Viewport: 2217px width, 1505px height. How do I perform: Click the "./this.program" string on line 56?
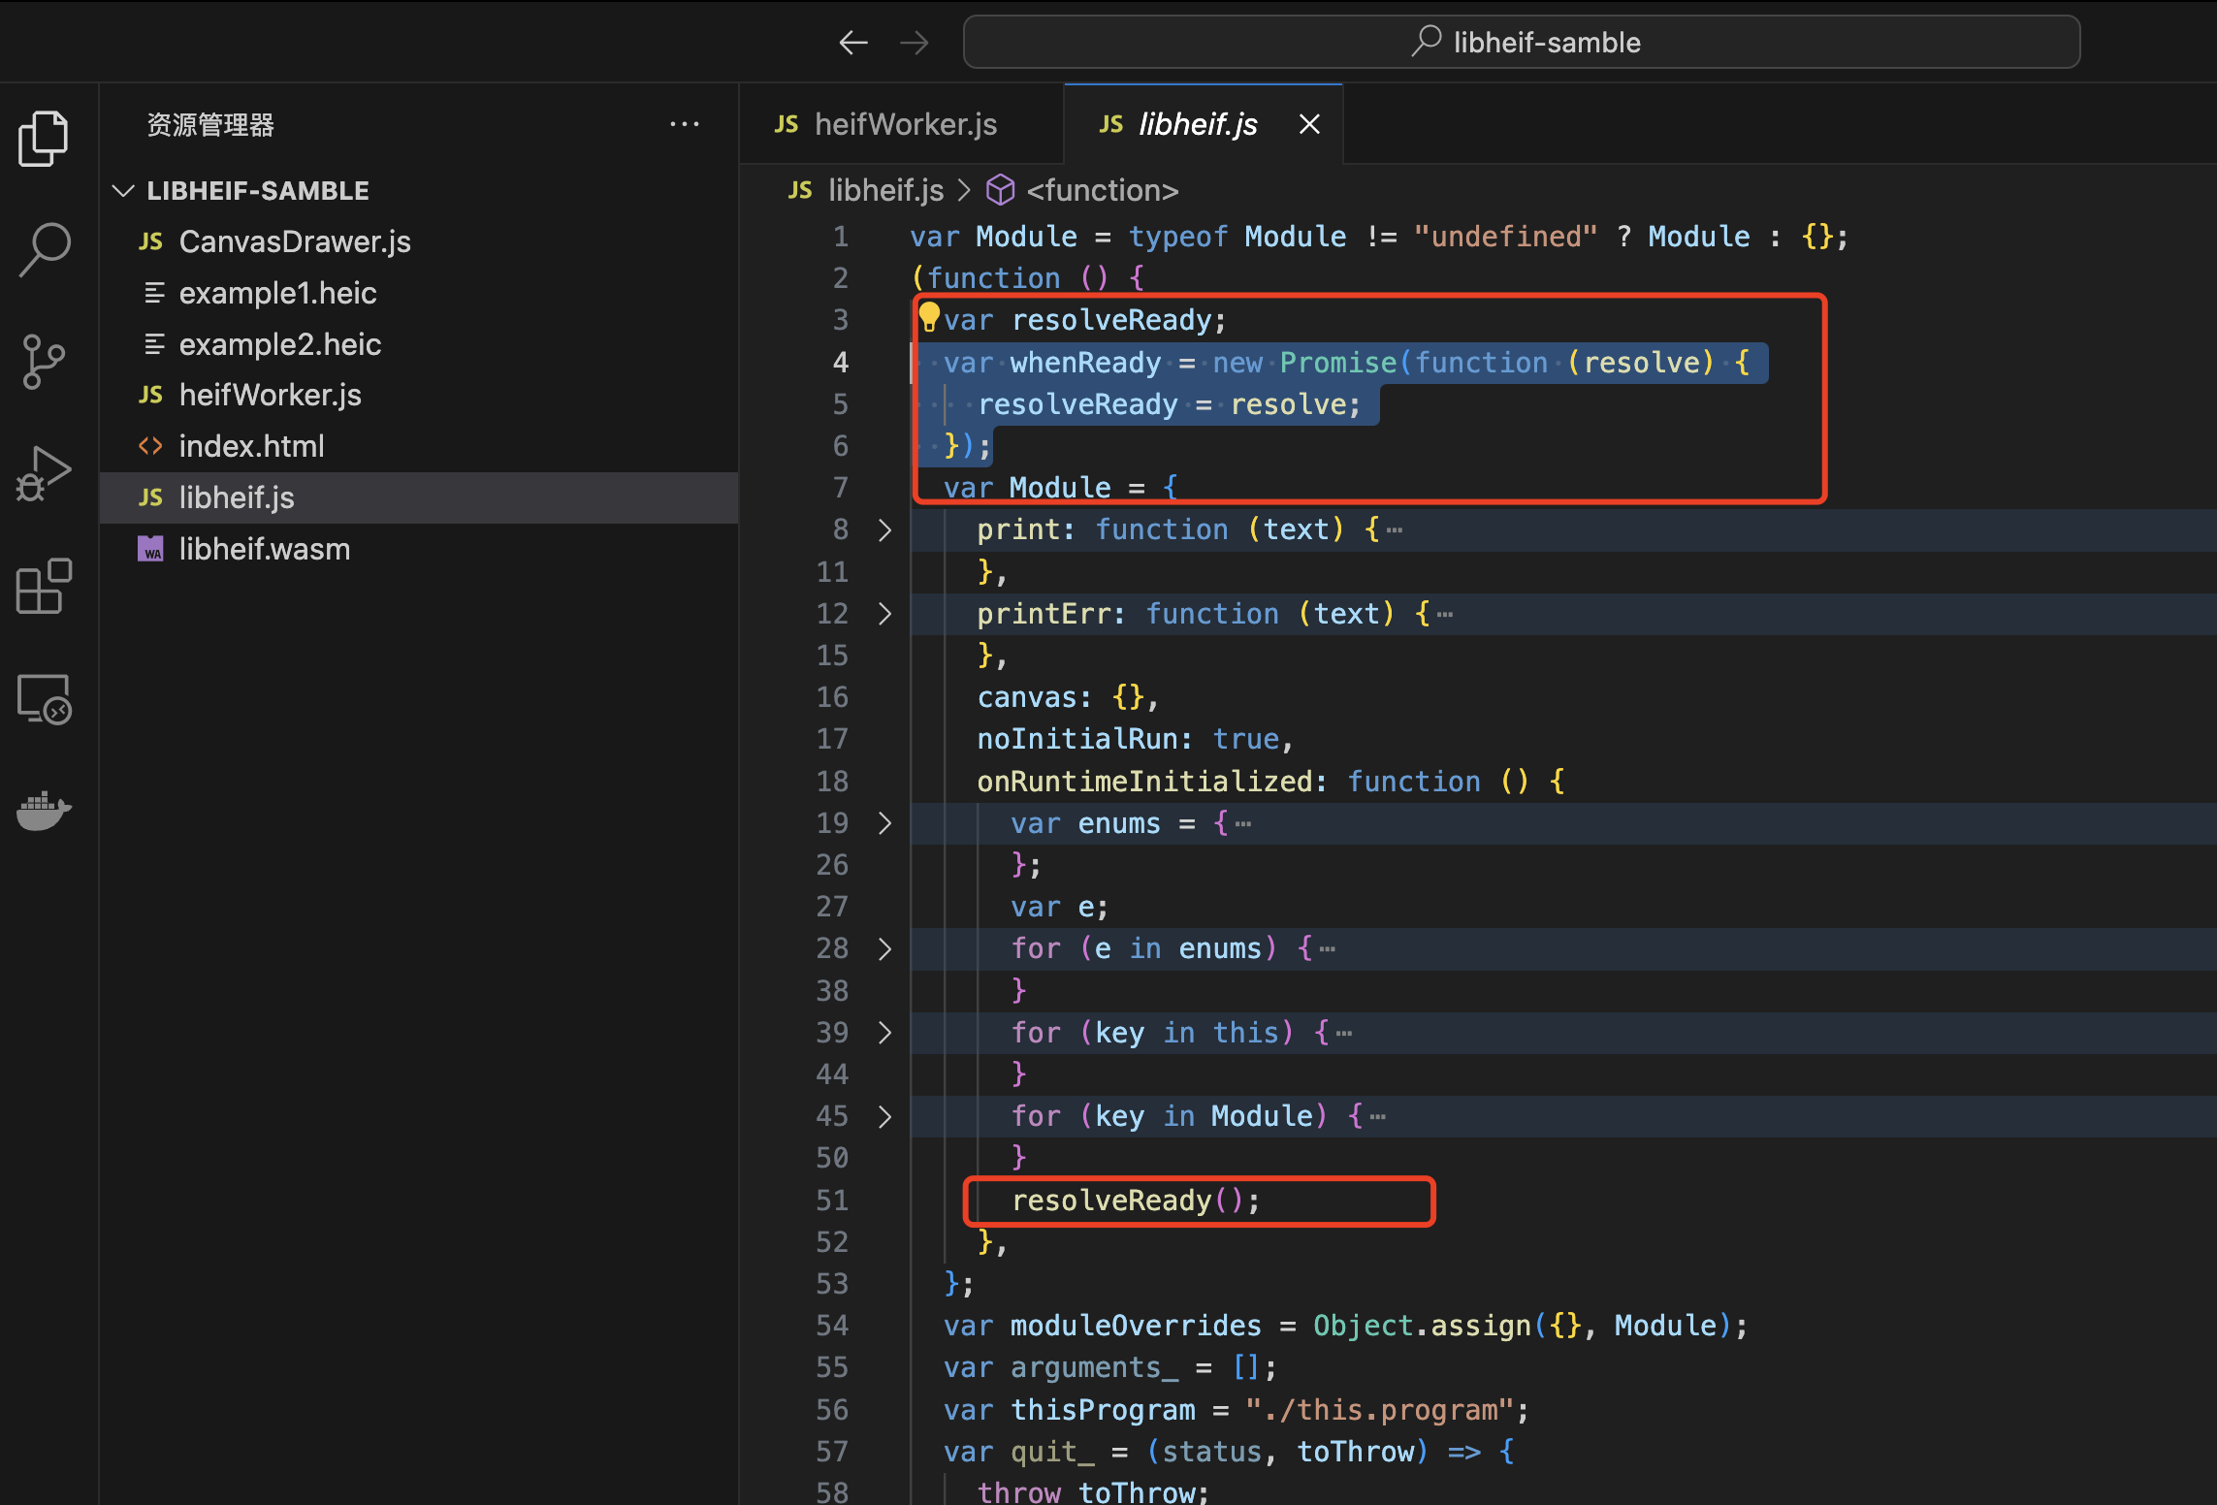[x=1380, y=1410]
